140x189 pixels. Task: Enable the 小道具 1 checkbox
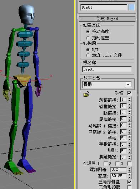(105, 164)
